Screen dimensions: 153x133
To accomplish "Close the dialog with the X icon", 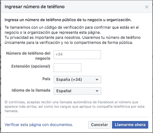I will (x=146, y=7).
